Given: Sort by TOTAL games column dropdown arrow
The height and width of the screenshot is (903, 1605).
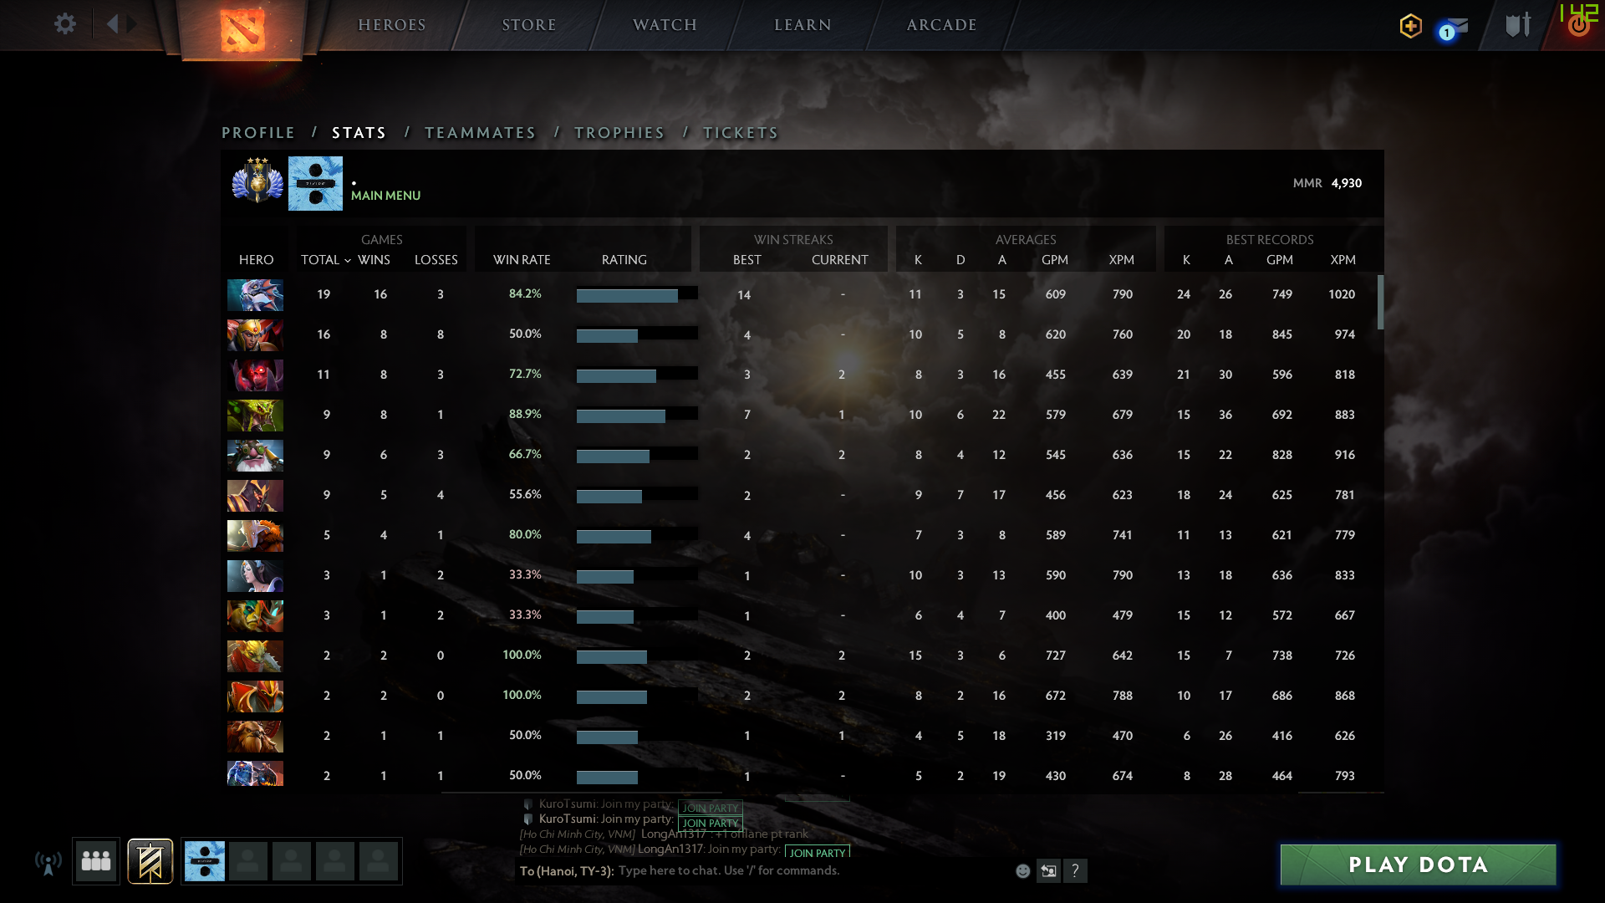Looking at the screenshot, I should [x=348, y=261].
